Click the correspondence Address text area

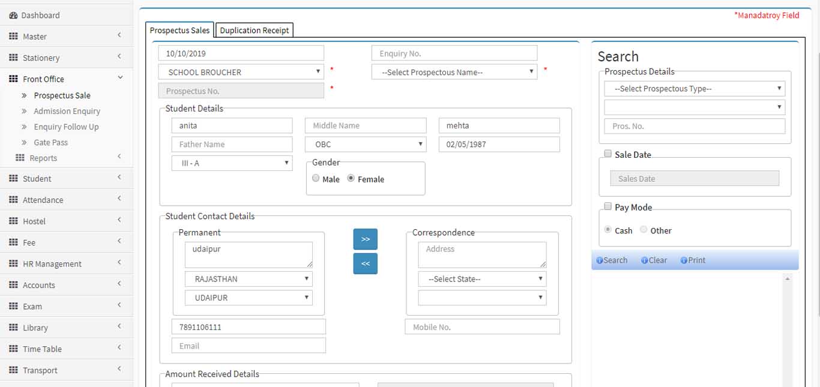482,255
